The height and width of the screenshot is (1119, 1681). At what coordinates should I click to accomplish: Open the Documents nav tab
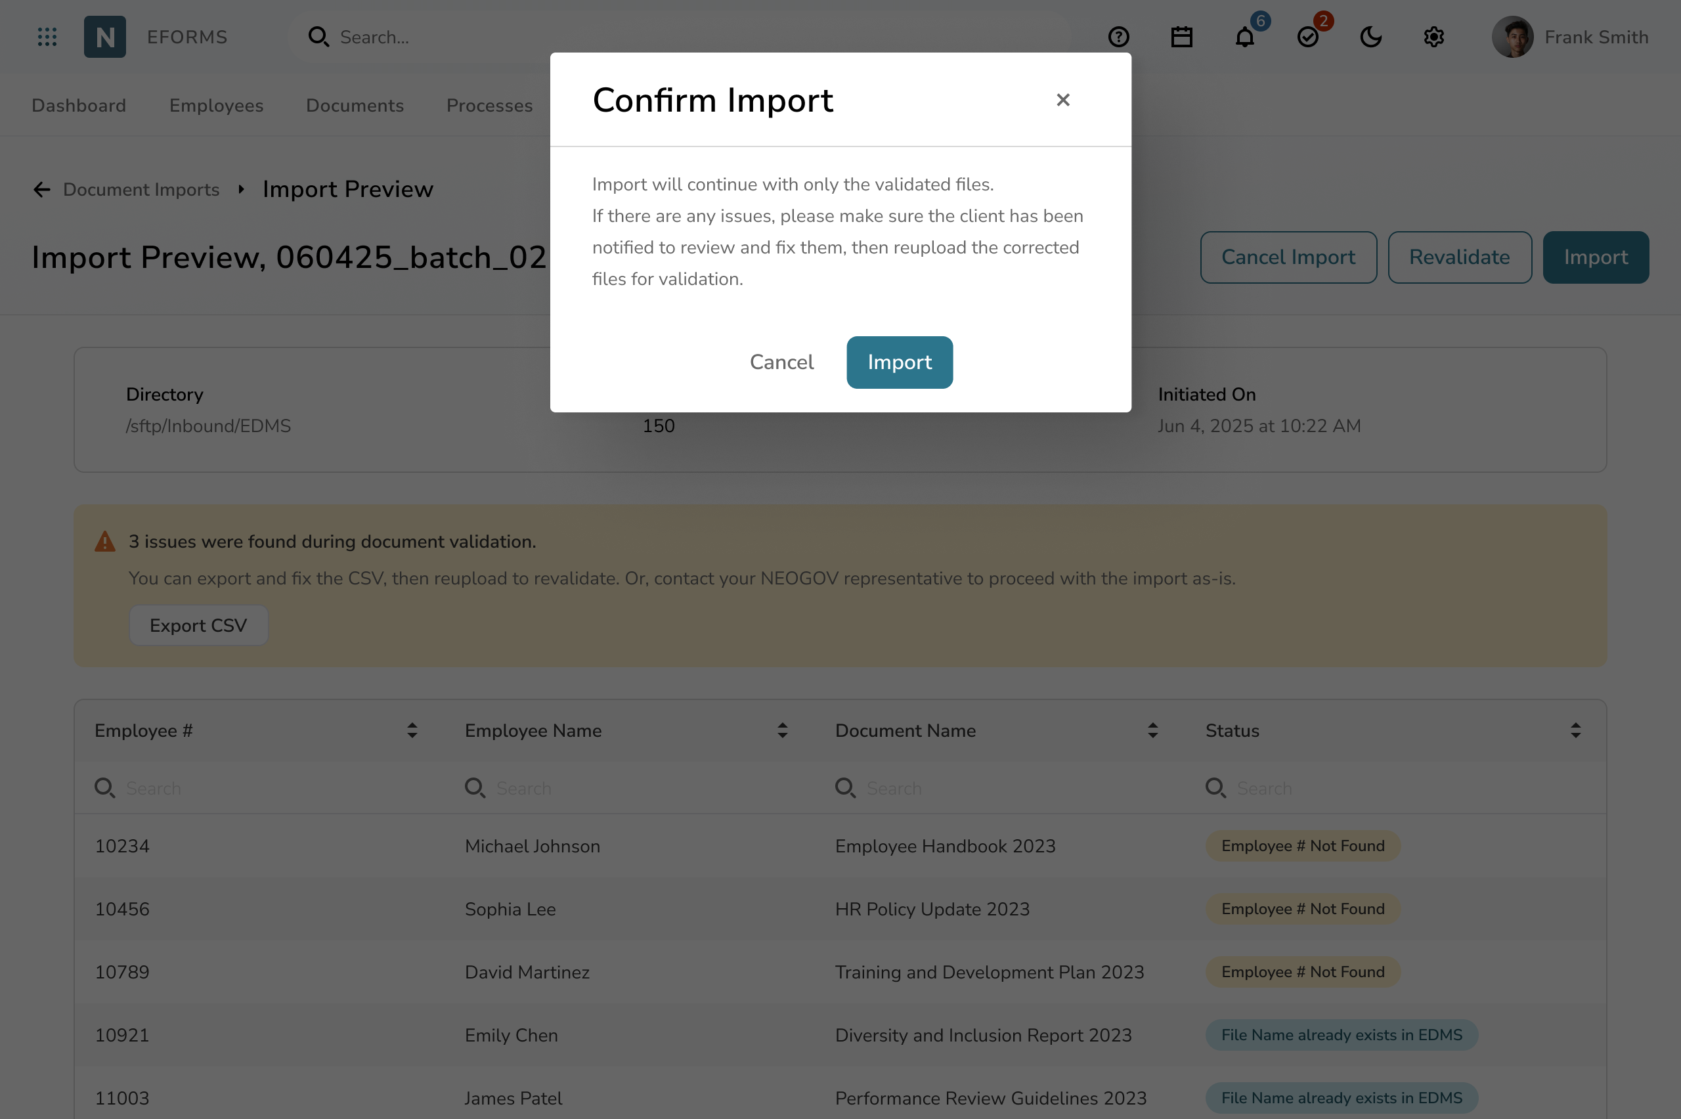[x=355, y=106]
